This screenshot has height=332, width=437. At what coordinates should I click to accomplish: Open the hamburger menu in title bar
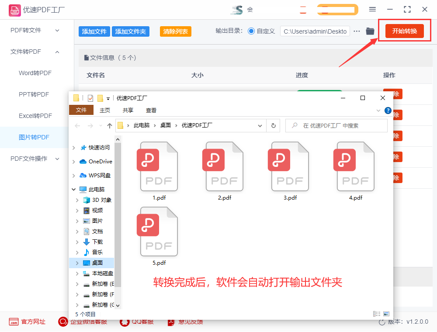click(x=372, y=10)
